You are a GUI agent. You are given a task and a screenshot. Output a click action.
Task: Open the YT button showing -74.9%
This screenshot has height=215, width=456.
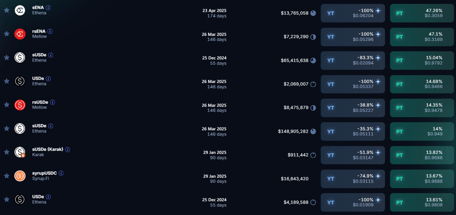353,179
